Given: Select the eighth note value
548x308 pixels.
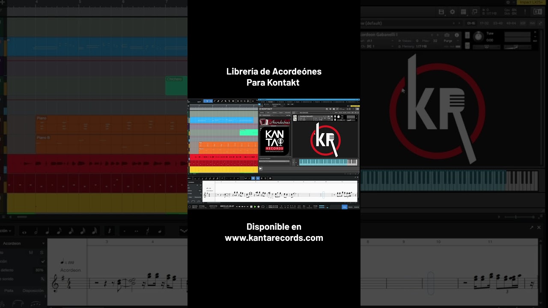Looking at the screenshot, I should (x=59, y=231).
